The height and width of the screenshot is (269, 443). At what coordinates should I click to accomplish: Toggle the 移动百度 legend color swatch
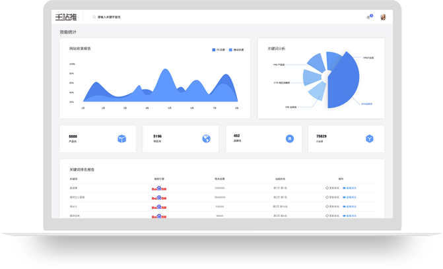tap(230, 50)
